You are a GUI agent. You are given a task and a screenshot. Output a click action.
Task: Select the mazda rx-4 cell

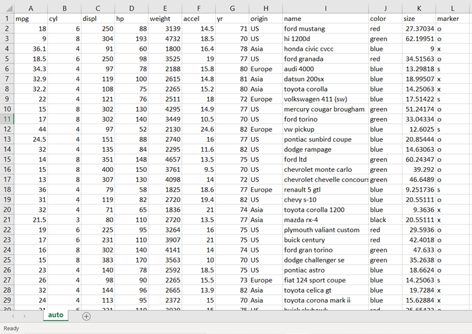[325, 220]
